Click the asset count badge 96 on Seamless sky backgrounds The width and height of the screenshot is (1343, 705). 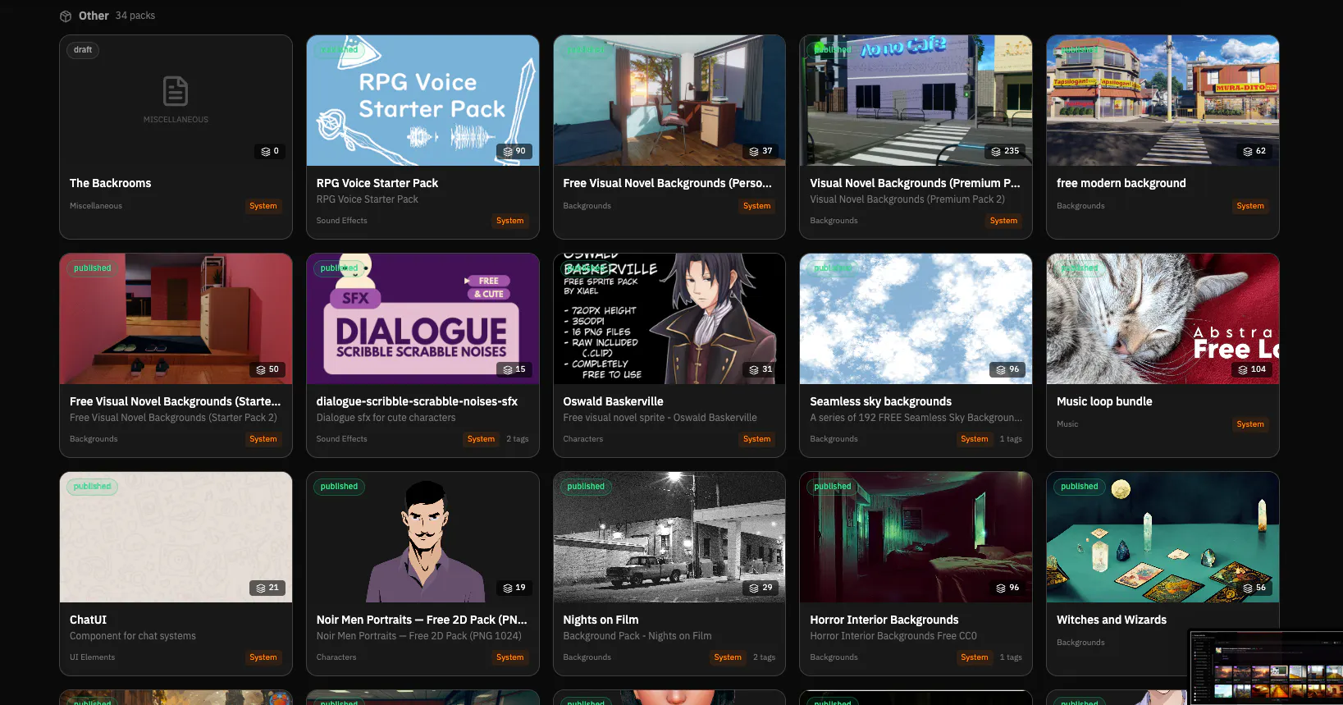[1007, 369]
